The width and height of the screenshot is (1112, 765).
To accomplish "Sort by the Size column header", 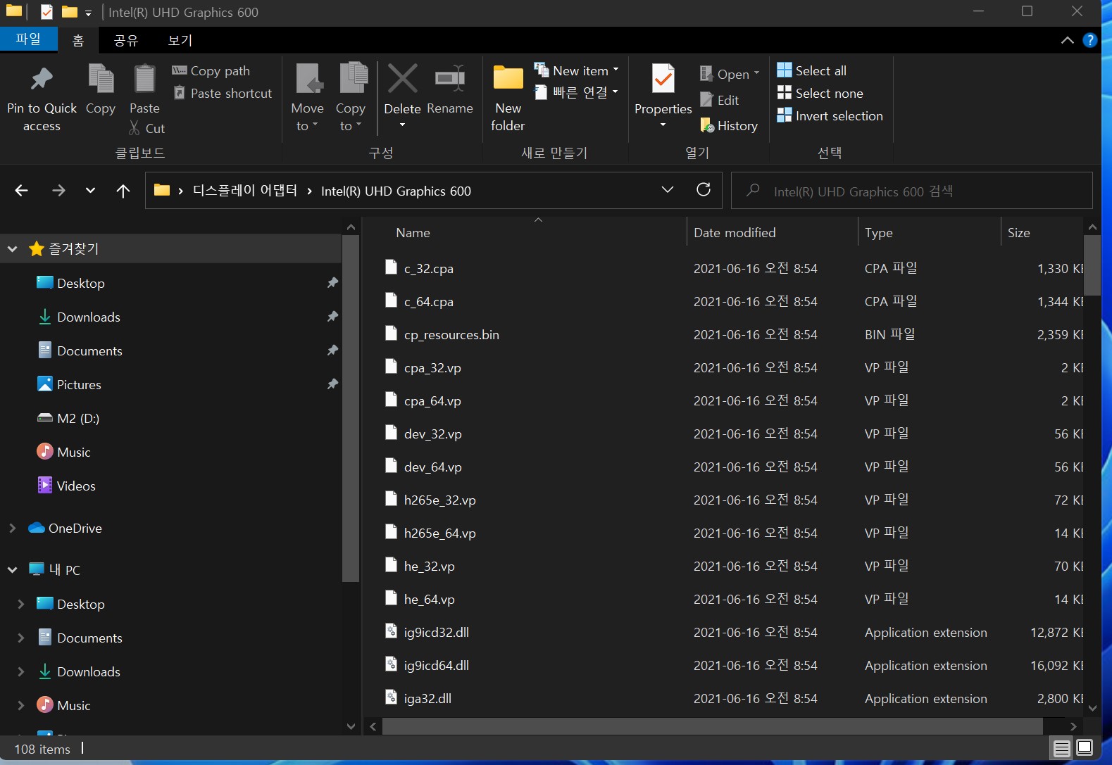I will point(1042,232).
